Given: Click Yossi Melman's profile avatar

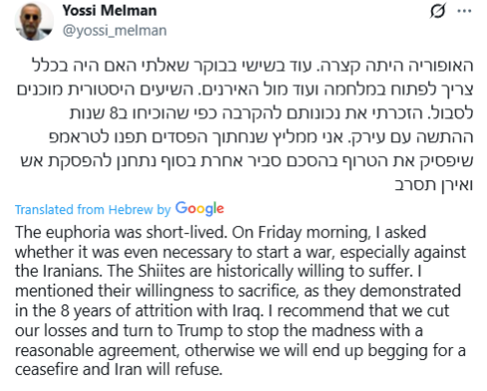Looking at the screenshot, I should click(x=34, y=21).
